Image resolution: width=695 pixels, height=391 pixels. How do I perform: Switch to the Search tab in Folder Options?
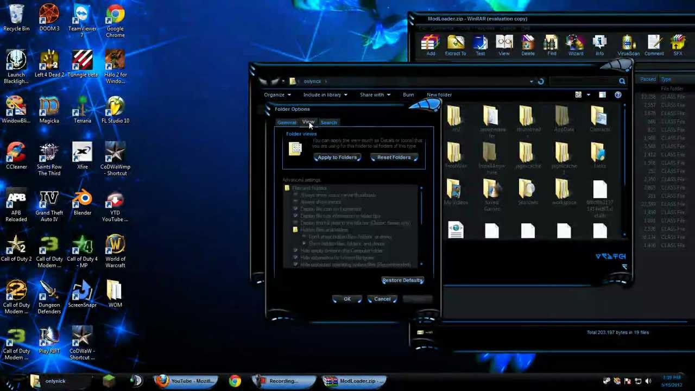[328, 123]
